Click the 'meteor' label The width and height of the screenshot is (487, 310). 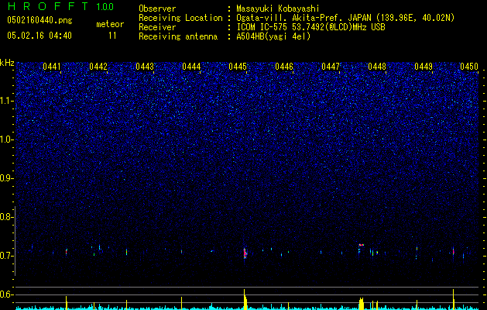(110, 24)
